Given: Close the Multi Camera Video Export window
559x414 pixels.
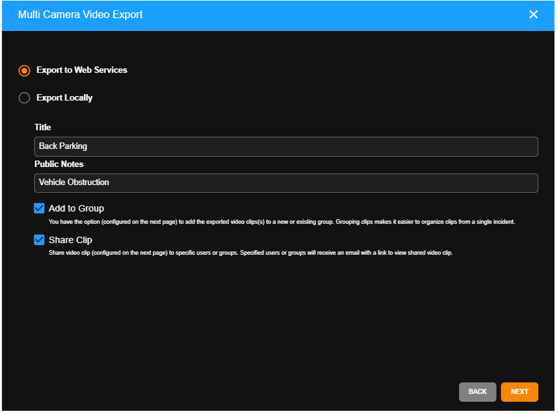Looking at the screenshot, I should [x=533, y=14].
